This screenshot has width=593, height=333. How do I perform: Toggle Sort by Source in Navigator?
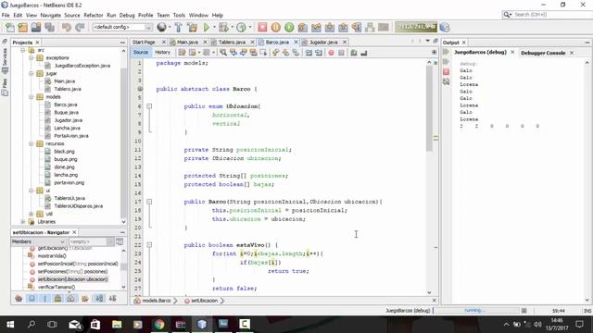point(112,298)
